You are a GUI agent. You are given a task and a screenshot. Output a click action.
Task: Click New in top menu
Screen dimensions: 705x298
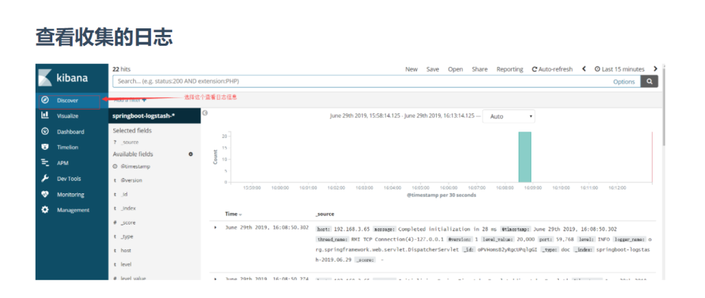coord(411,69)
